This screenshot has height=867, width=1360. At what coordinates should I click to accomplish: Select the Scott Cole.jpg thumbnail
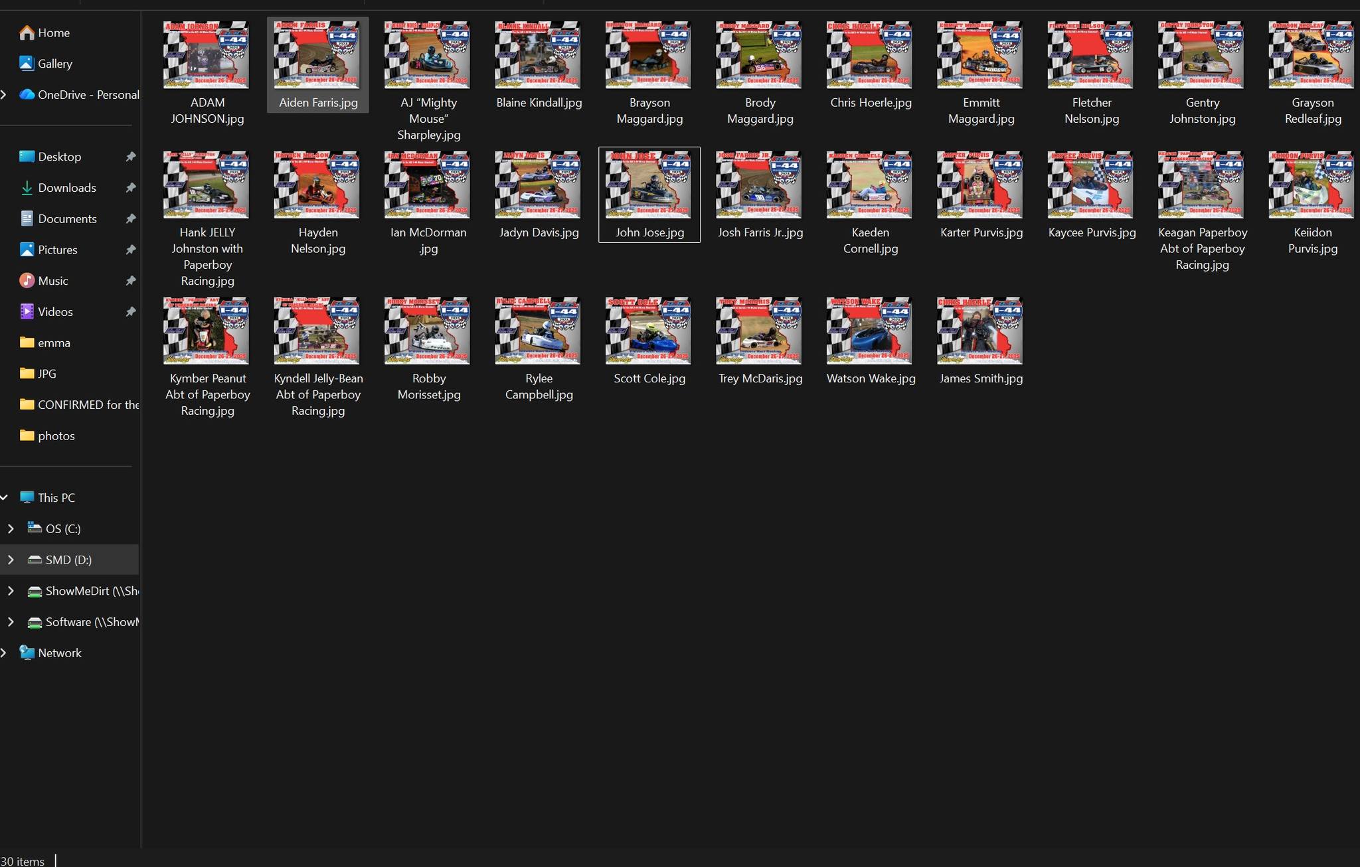click(x=648, y=331)
